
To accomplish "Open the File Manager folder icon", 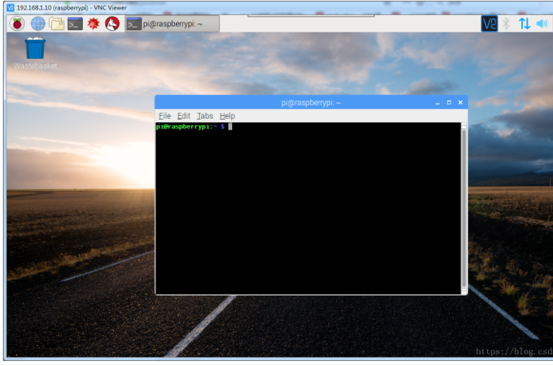I will [57, 24].
